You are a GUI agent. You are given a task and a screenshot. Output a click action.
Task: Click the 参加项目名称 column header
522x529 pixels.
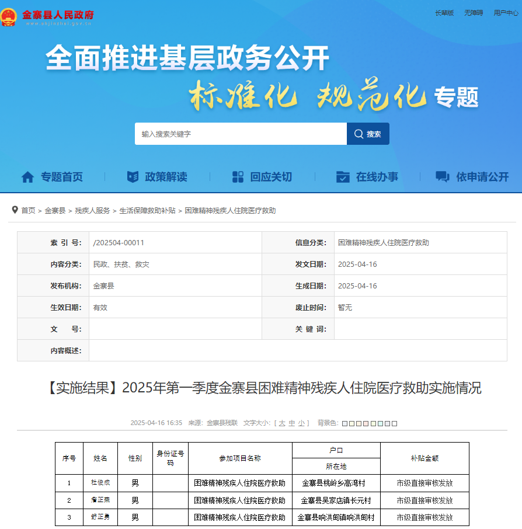coord(240,458)
